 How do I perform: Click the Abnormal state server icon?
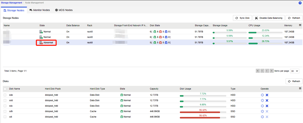(41, 42)
